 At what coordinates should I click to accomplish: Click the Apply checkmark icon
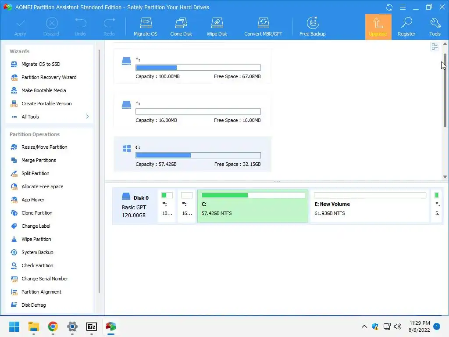click(20, 27)
